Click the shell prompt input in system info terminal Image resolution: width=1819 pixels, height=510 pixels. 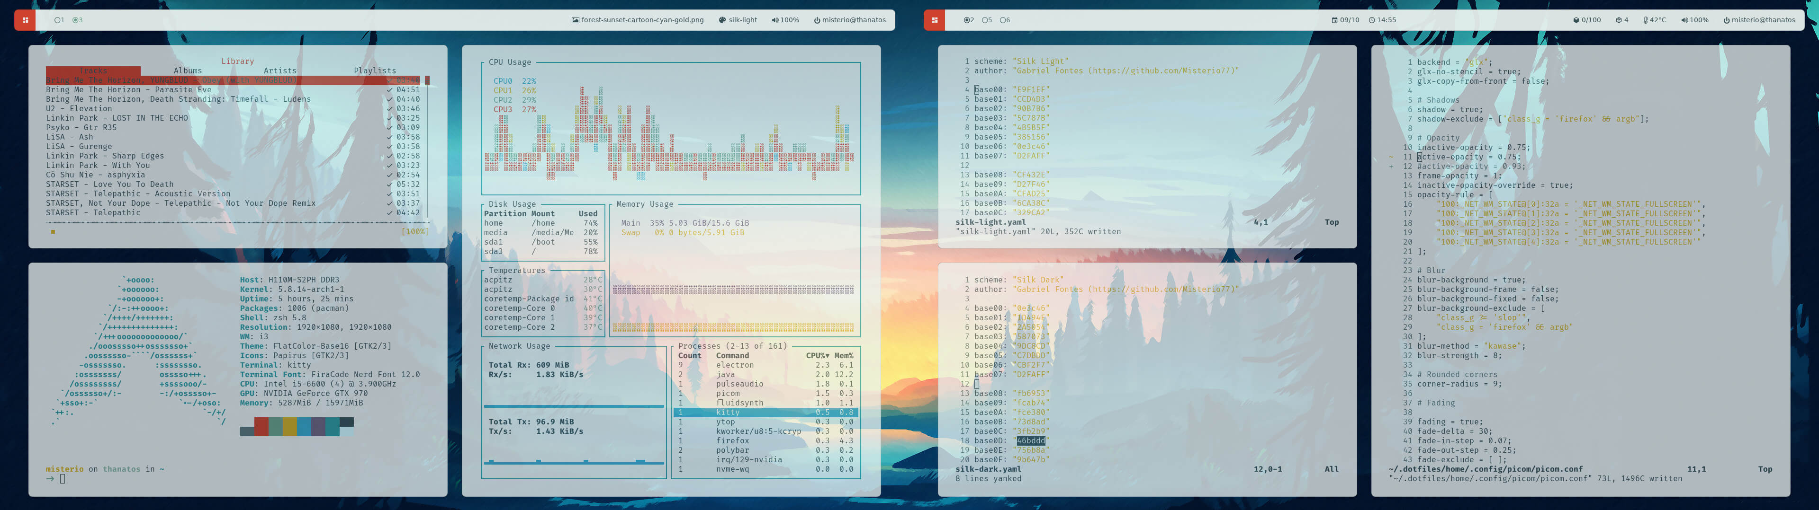click(x=62, y=479)
